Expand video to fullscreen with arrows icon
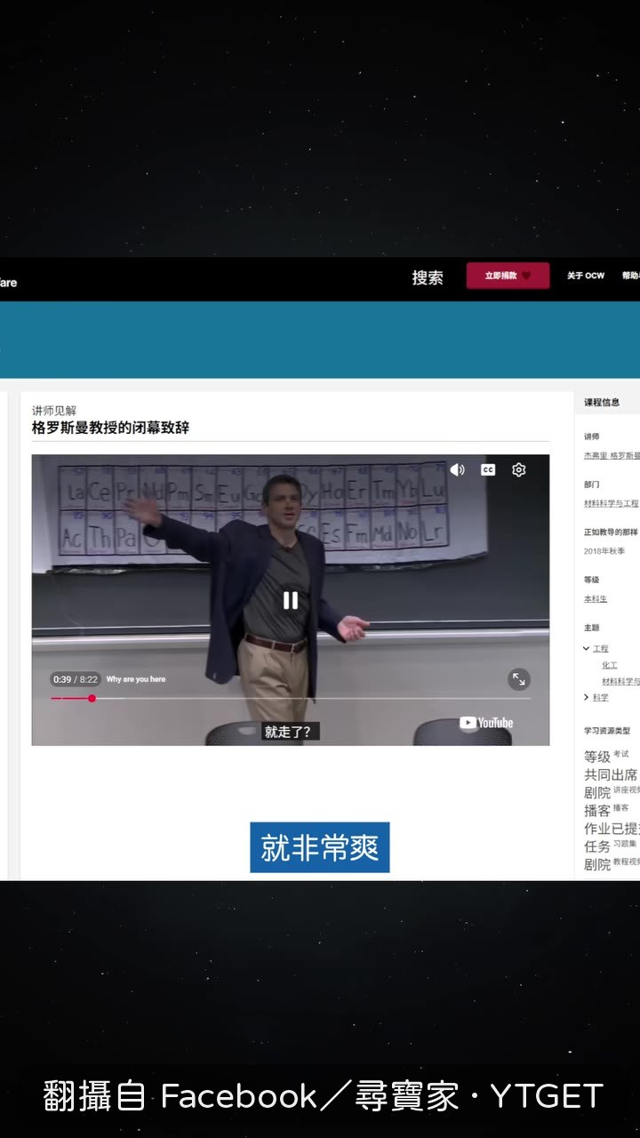640x1138 pixels. point(519,679)
